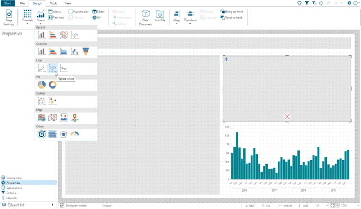361x209 pixels.
Task: Open the Crosstab dropdown arrow
Action: (x=28, y=24)
